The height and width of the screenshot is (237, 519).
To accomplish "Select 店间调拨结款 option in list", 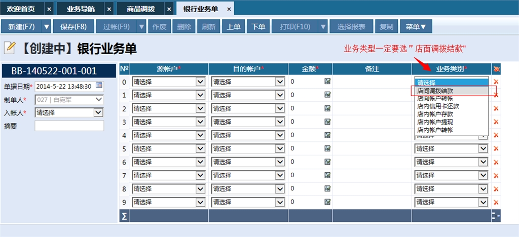I will point(451,91).
